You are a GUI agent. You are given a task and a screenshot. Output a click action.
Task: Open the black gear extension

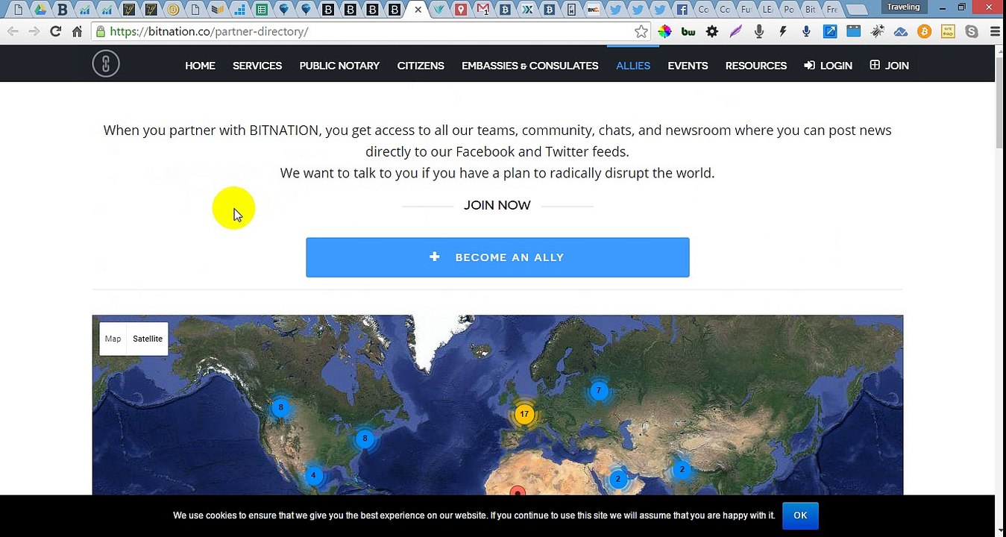coord(712,31)
